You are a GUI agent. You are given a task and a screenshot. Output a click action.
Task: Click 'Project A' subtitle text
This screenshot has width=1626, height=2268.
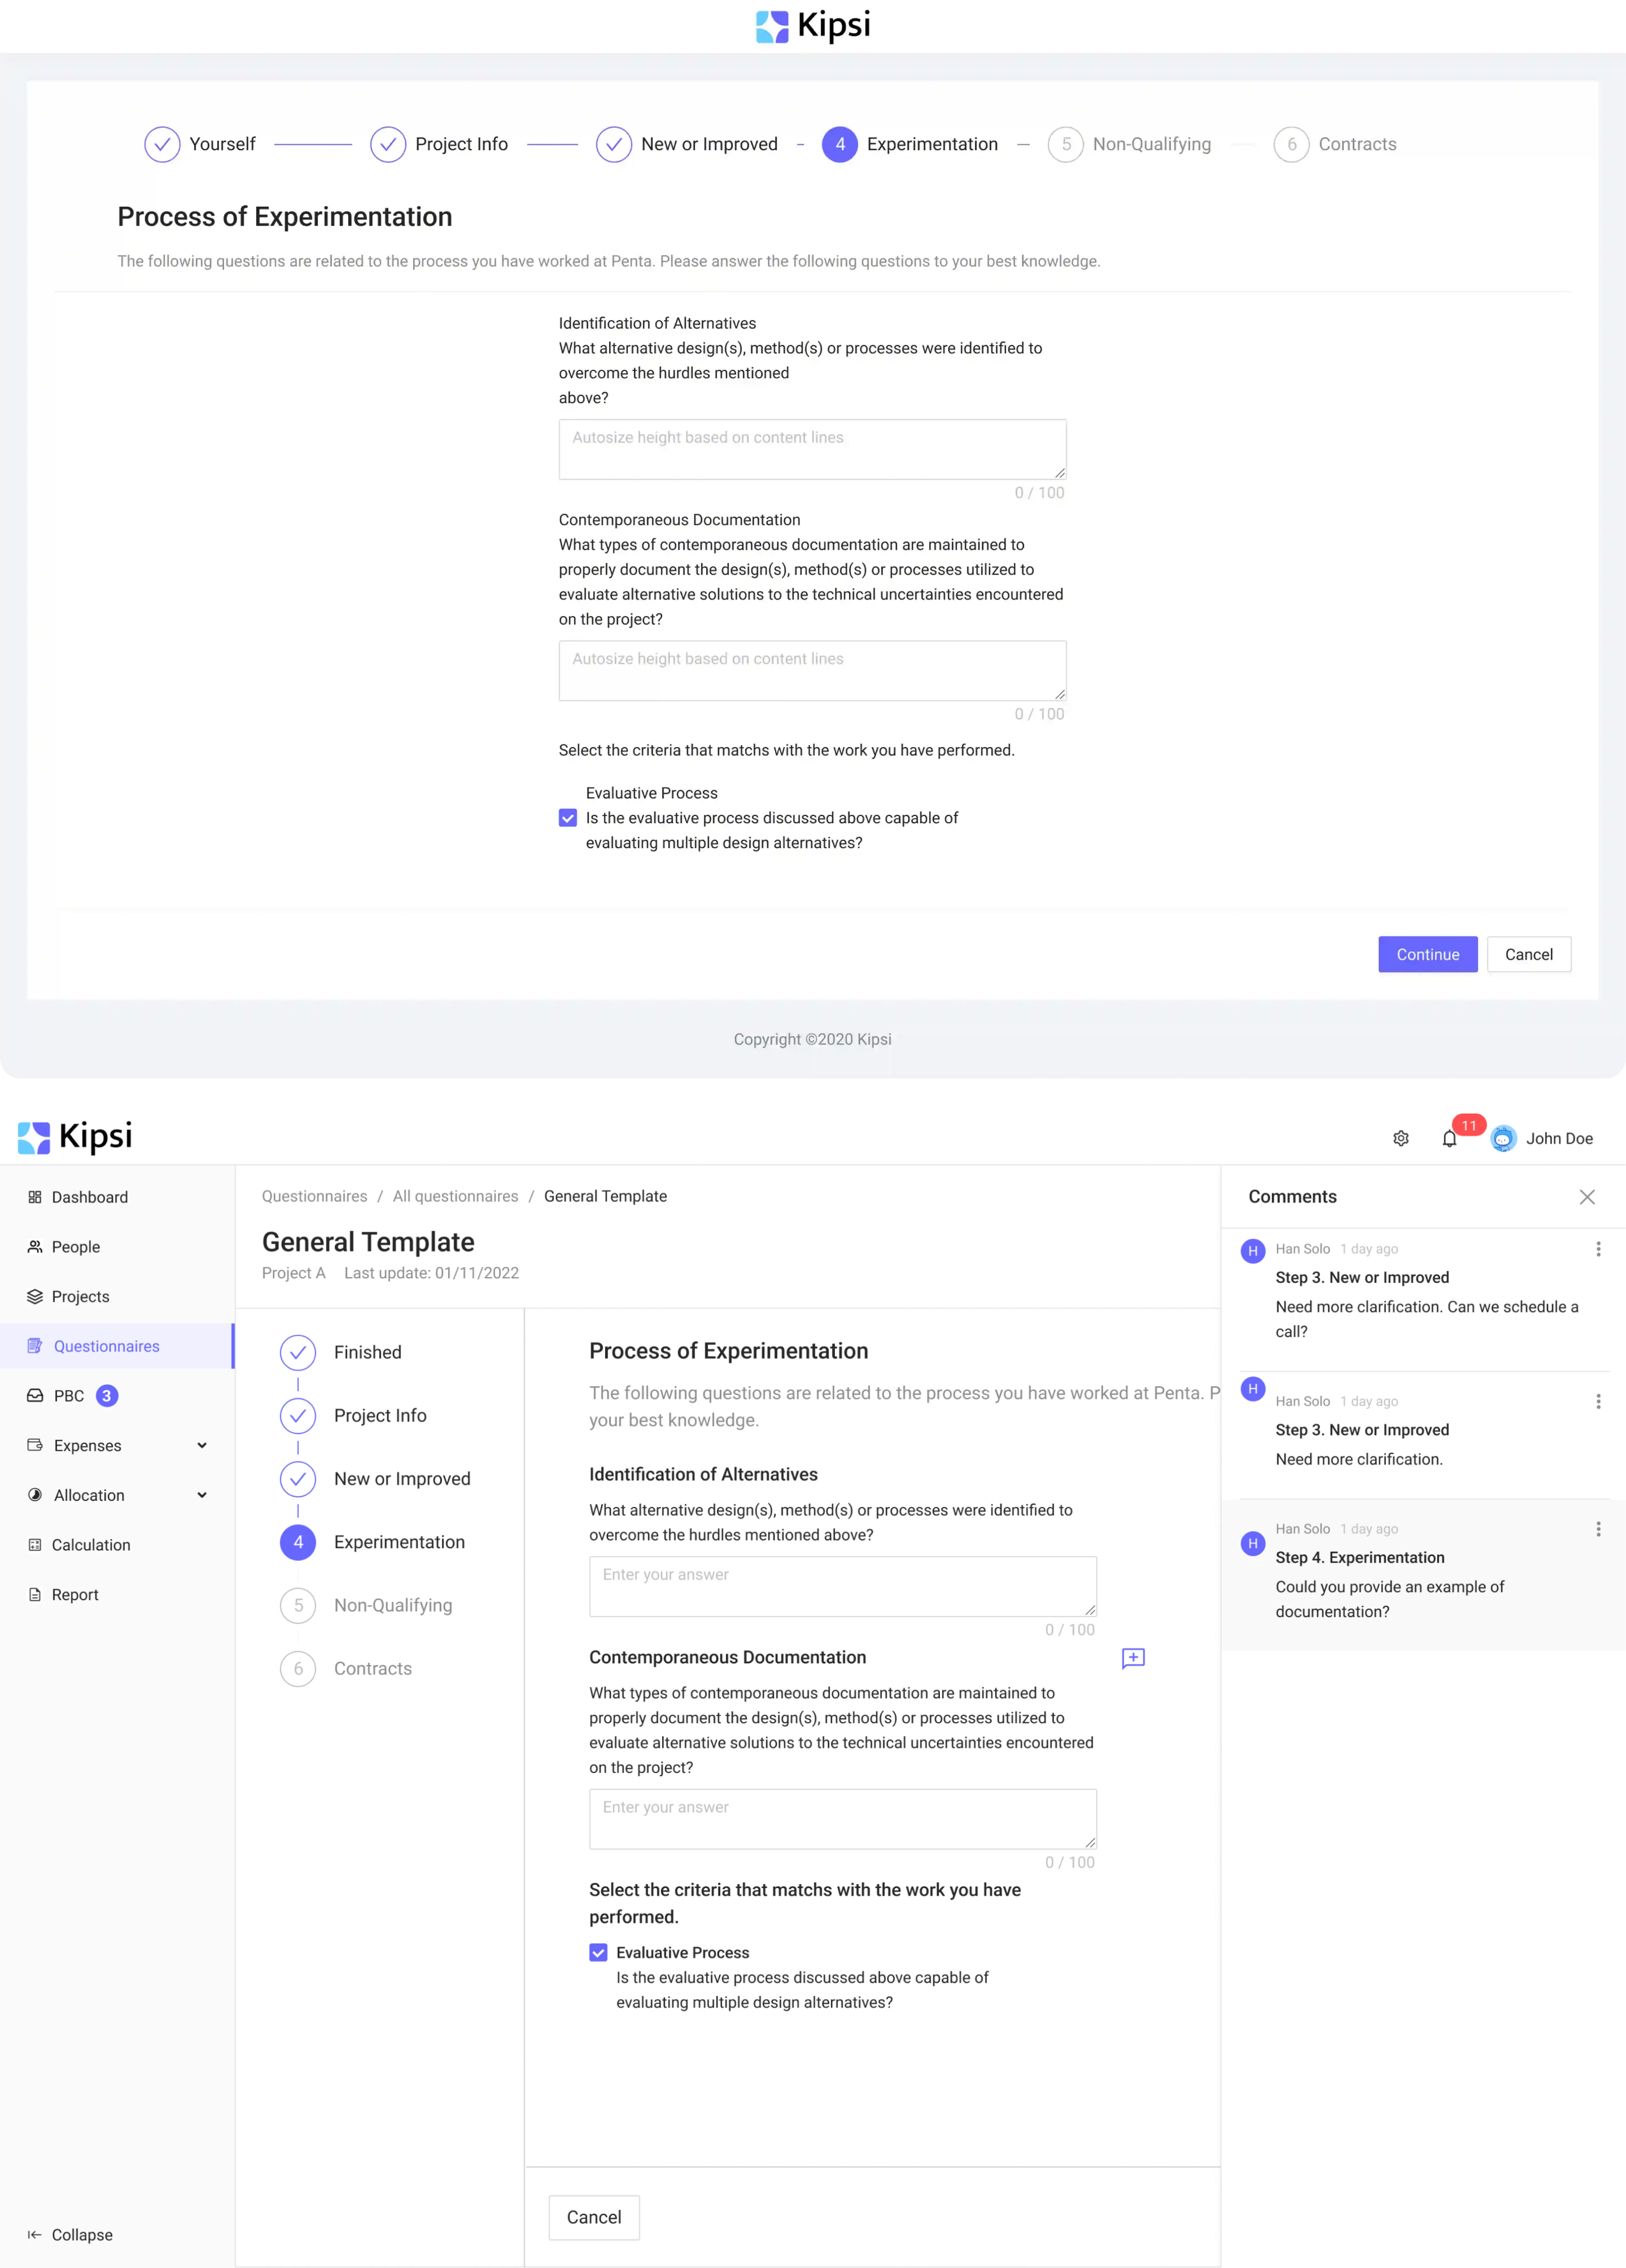293,1273
